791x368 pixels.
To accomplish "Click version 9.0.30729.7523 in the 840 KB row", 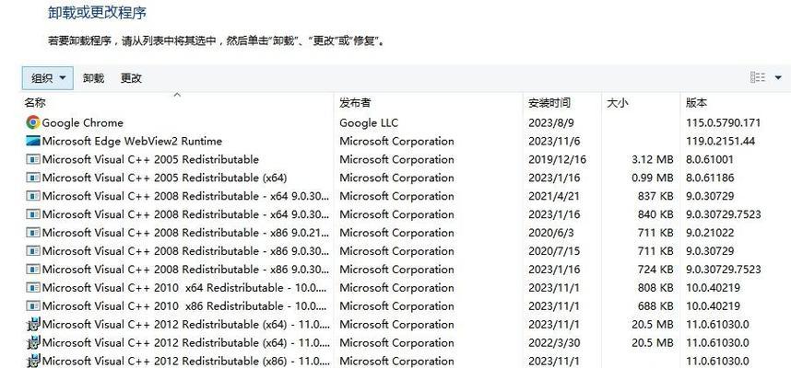I will coord(723,214).
